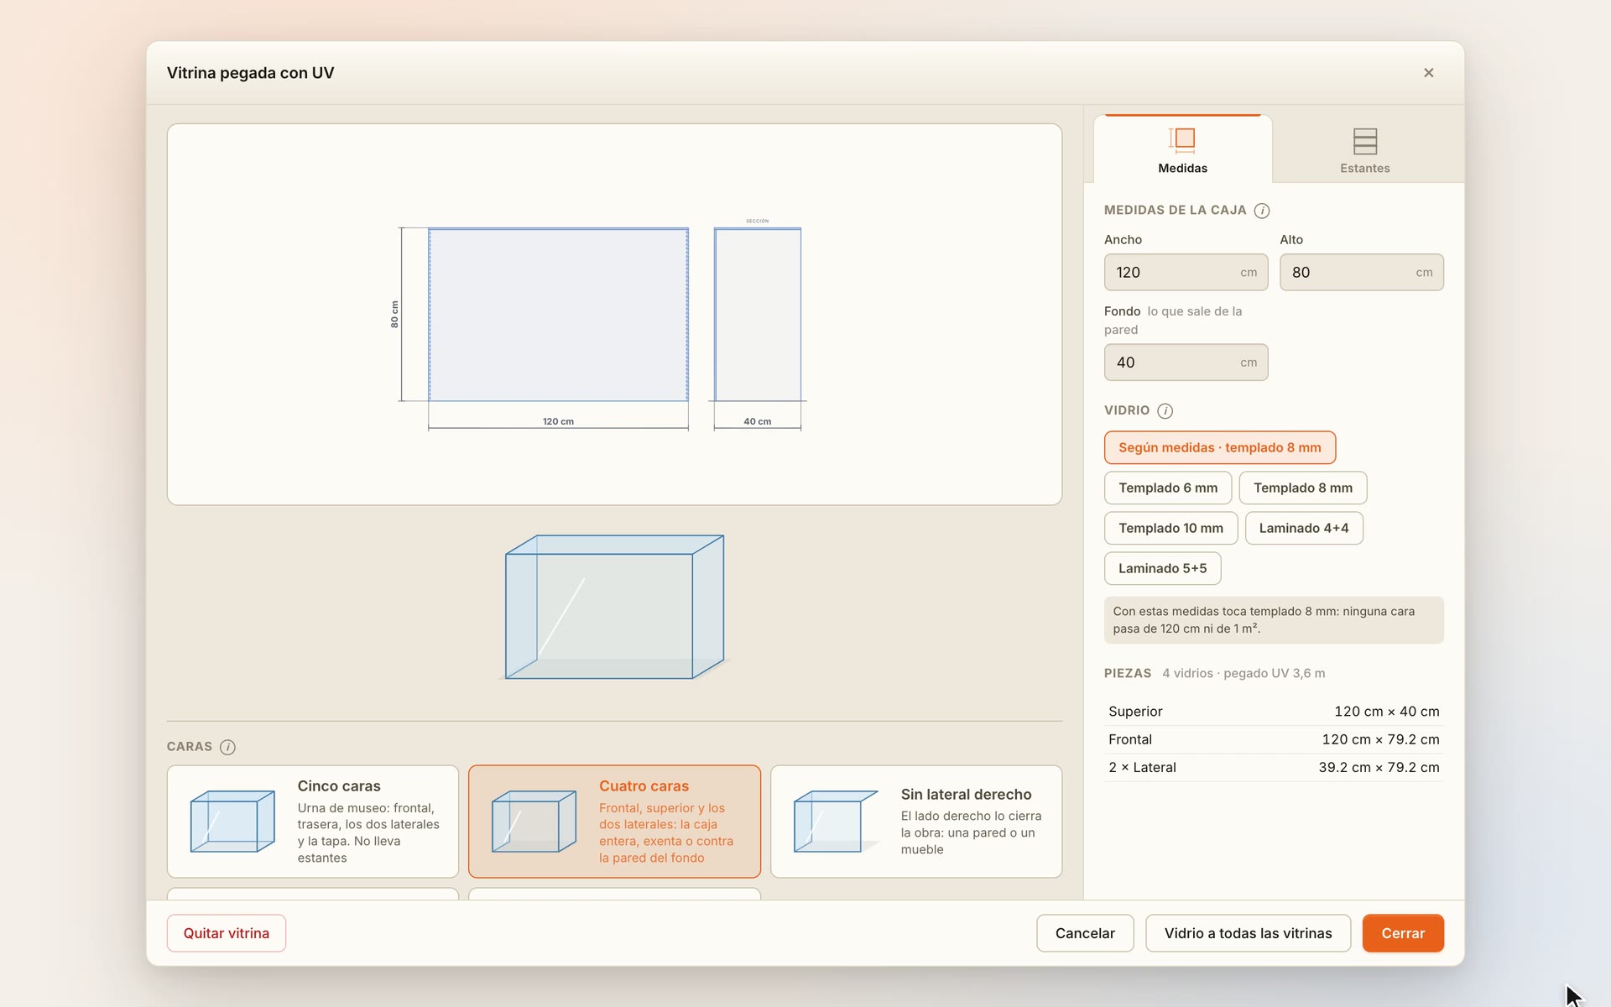Click the 3D vitrina preview
The width and height of the screenshot is (1611, 1007).
(x=614, y=607)
